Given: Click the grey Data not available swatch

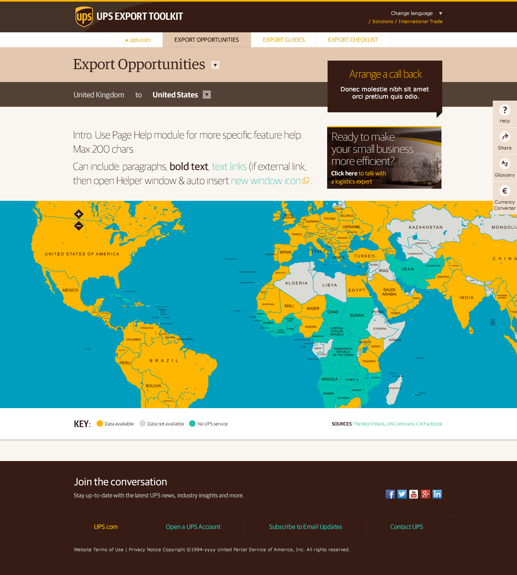Looking at the screenshot, I should [143, 423].
